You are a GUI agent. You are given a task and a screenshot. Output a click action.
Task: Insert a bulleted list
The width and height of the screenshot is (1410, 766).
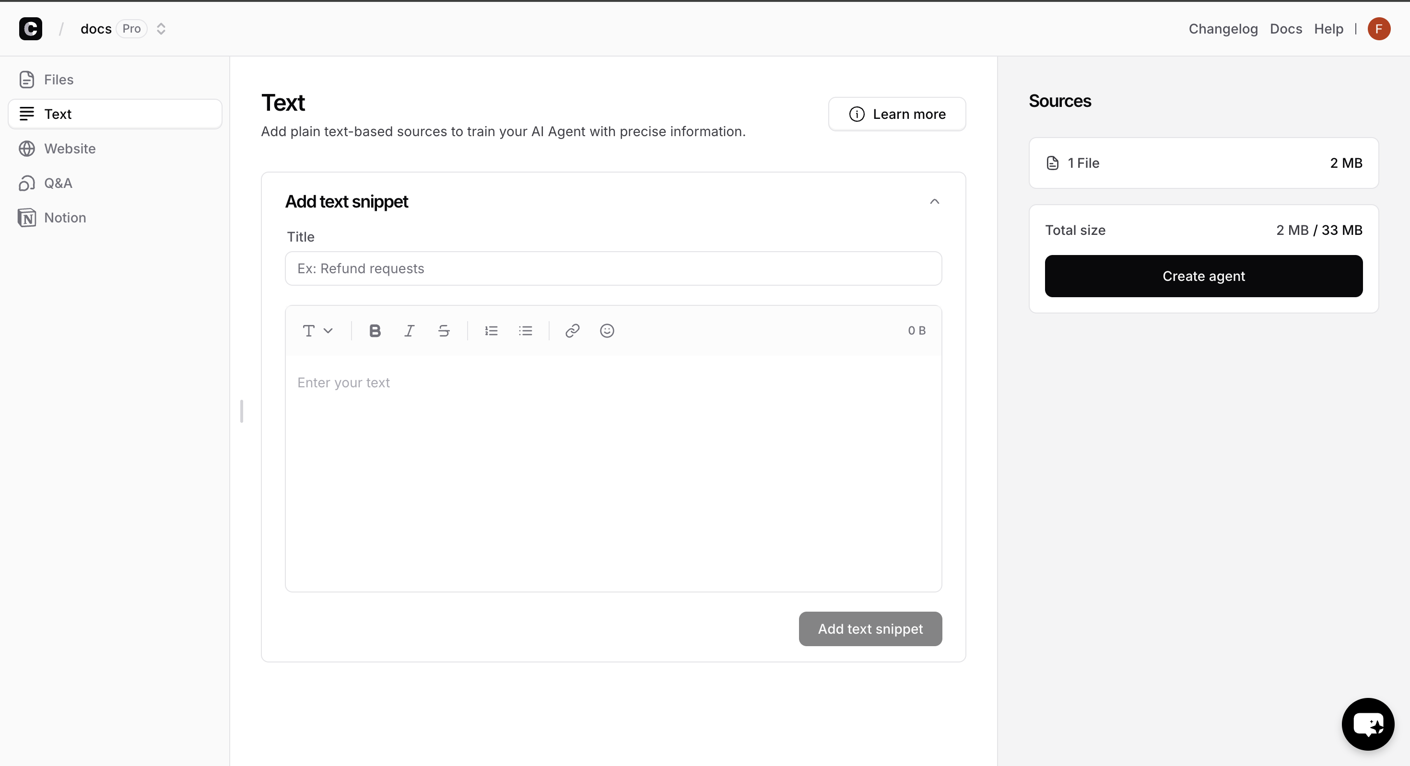pyautogui.click(x=525, y=330)
